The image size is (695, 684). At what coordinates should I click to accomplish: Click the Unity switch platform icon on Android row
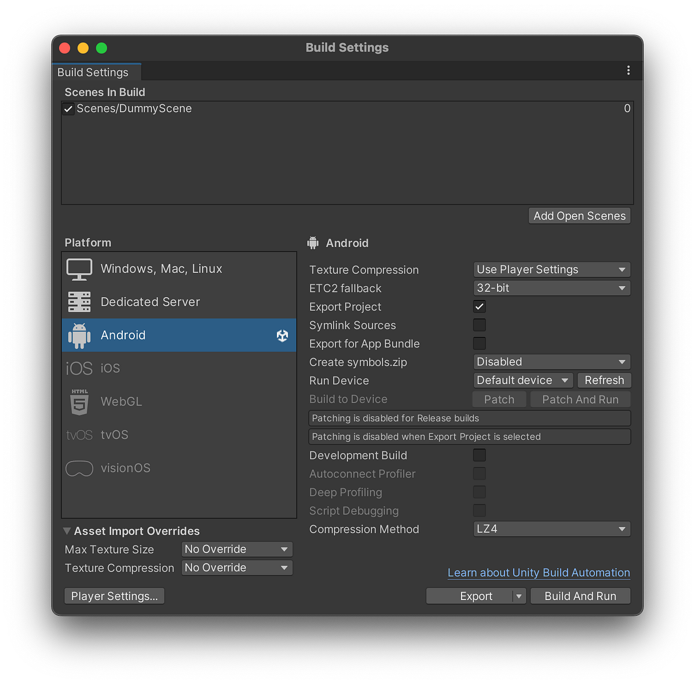[282, 335]
